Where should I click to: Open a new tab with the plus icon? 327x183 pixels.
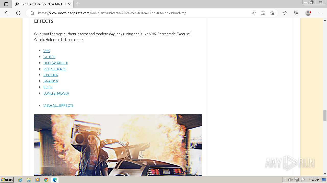(78, 4)
